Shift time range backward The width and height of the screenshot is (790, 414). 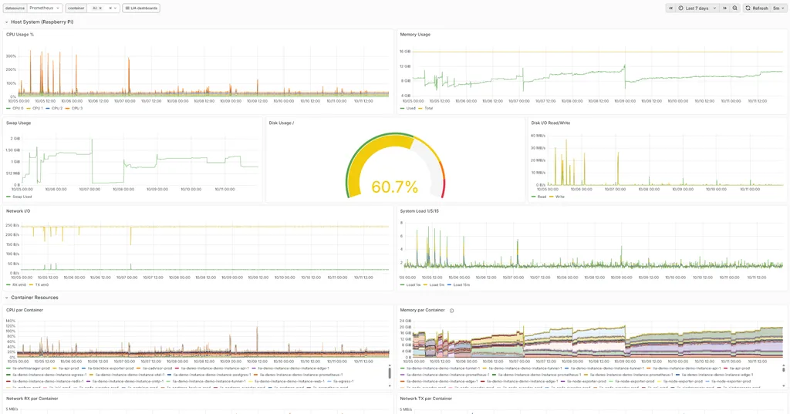click(670, 8)
